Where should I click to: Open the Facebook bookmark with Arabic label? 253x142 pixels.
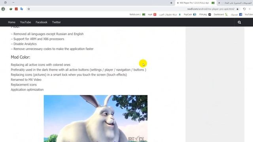click(x=236, y=15)
